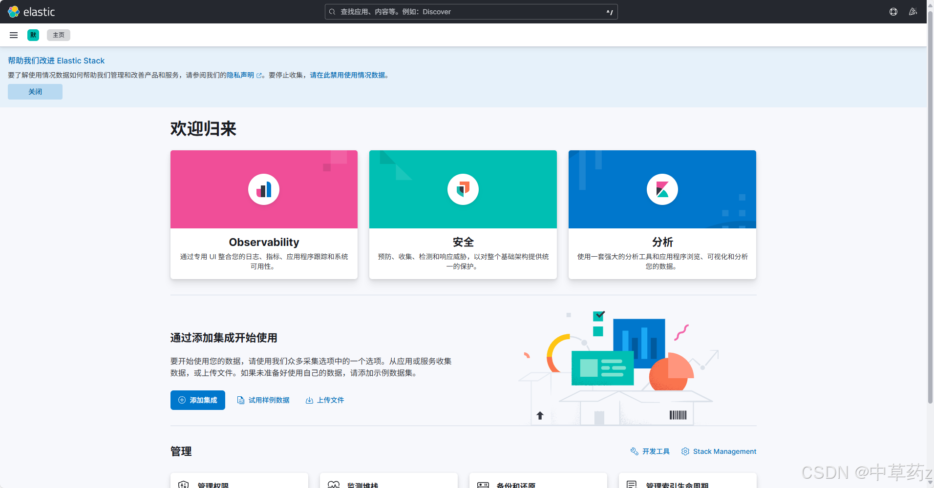
Task: Open Stack Management link
Action: click(724, 451)
